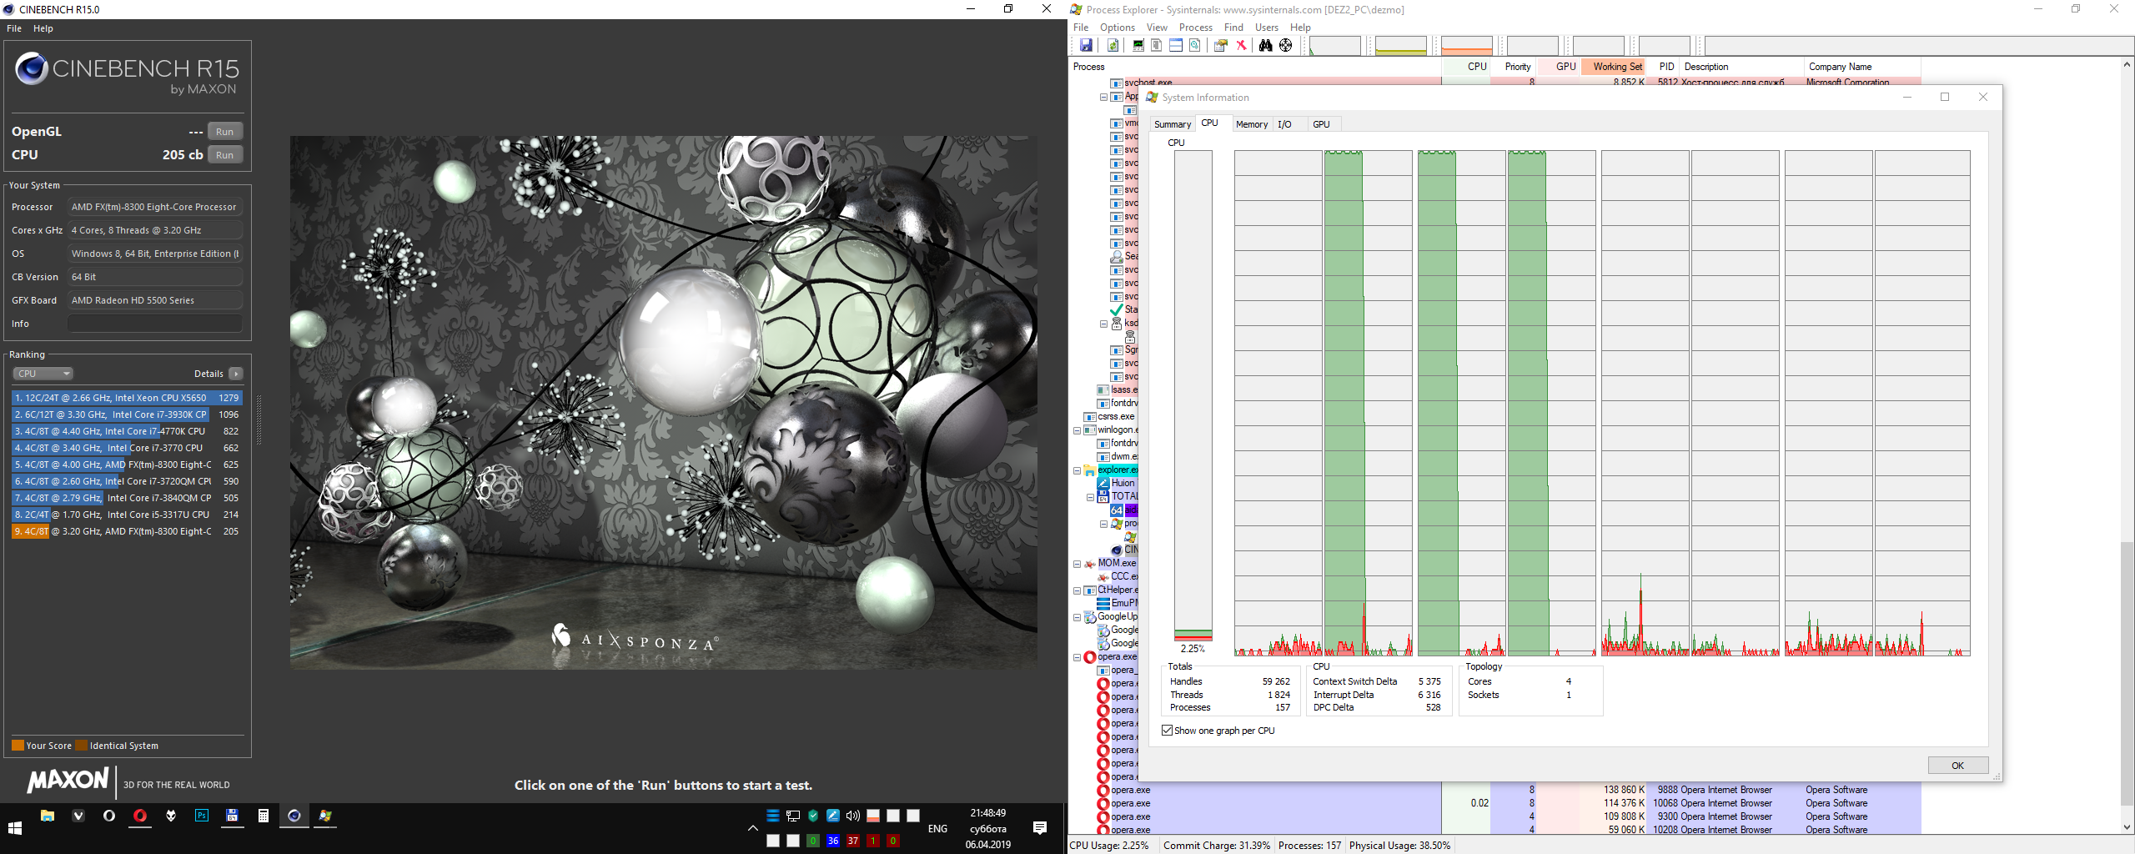Click the crosshair Find Window's Process icon

[x=1285, y=45]
